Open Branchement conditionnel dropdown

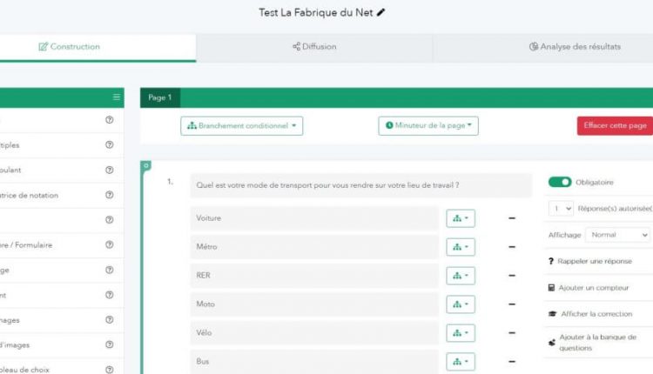[x=241, y=125]
